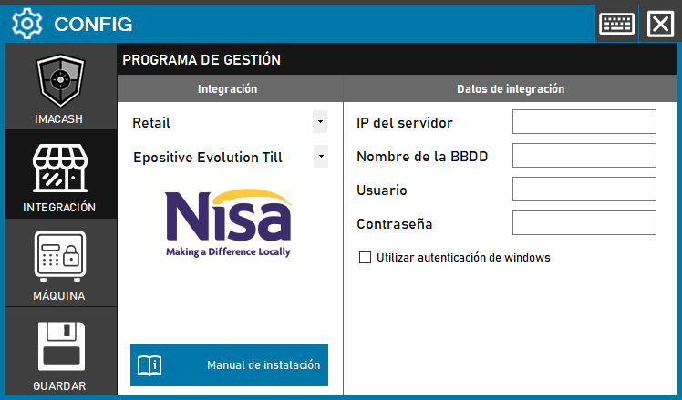Close the config window
682x400 pixels.
(659, 23)
